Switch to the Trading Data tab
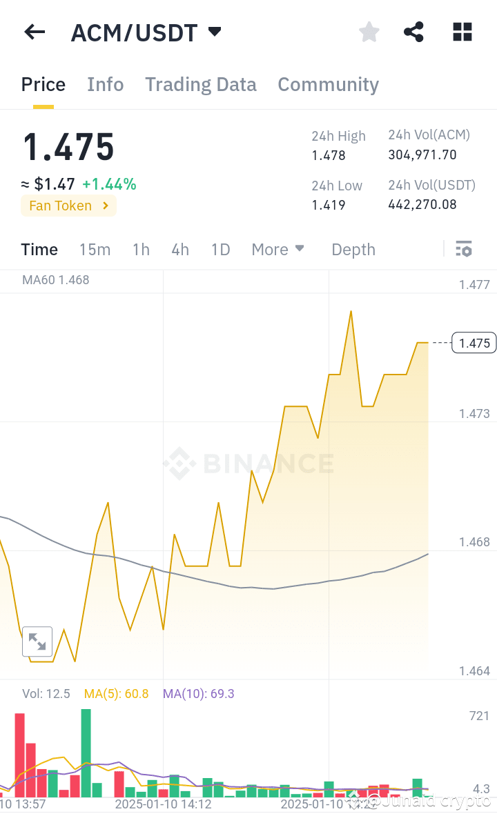The height and width of the screenshot is (816, 497). tap(200, 84)
